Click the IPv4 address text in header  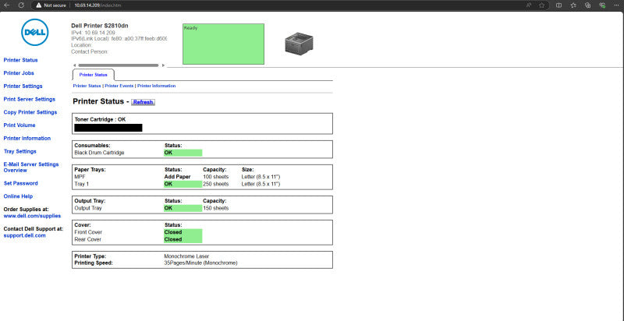(x=94, y=33)
